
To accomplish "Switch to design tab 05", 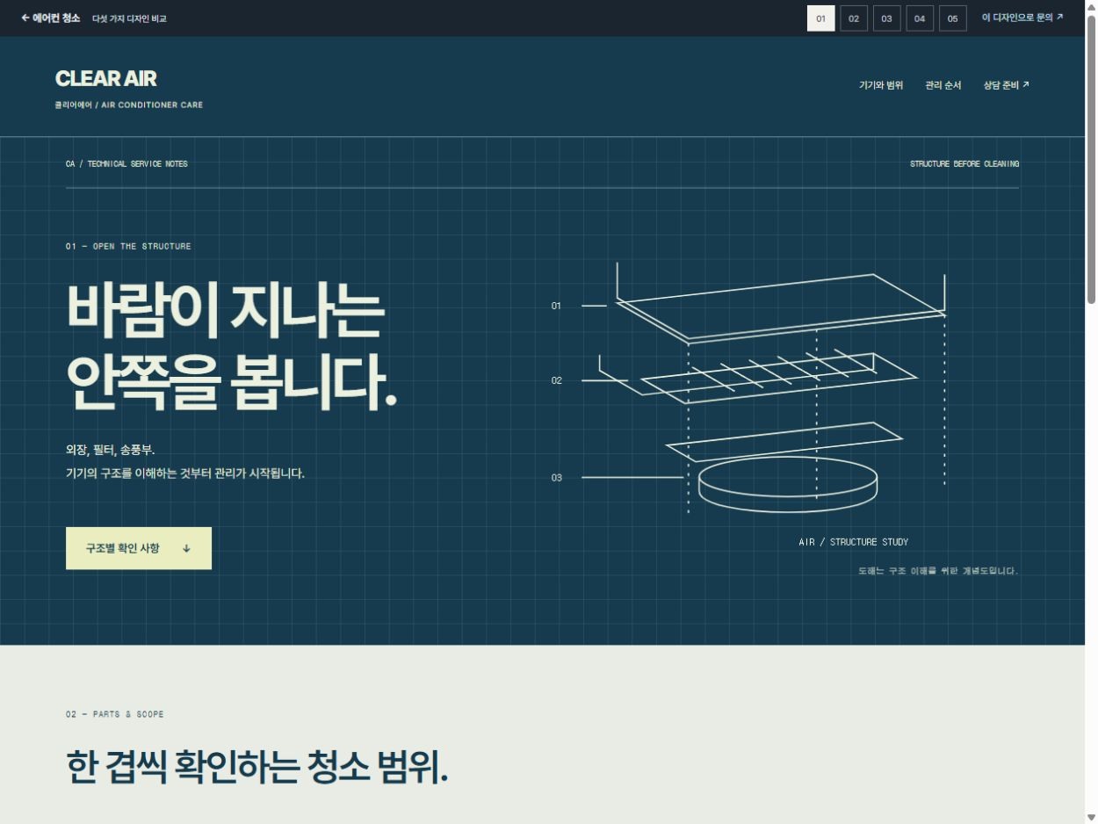I will [952, 18].
